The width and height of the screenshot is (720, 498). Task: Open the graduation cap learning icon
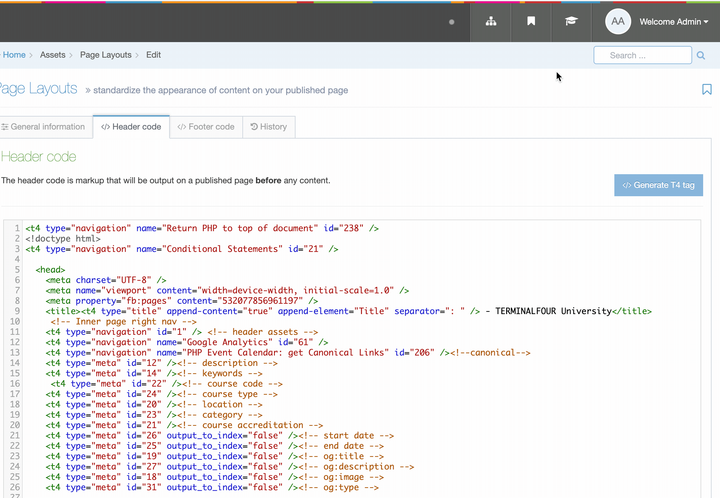pos(571,22)
